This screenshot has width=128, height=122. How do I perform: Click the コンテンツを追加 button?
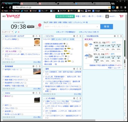(x=65, y=16)
